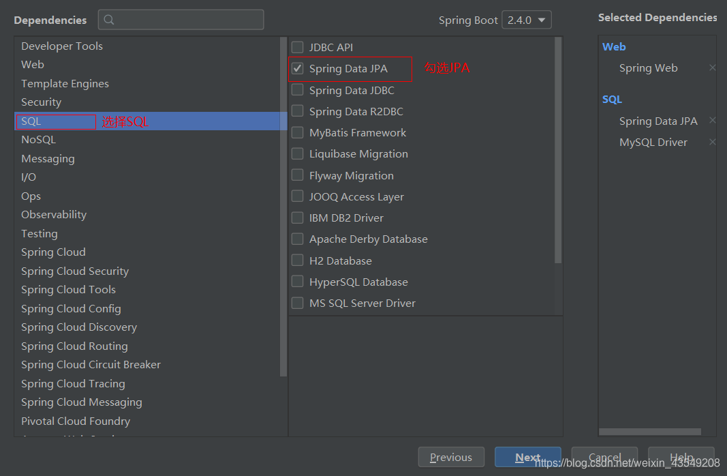This screenshot has width=727, height=476.
Task: Select the Web category
Action: point(147,65)
